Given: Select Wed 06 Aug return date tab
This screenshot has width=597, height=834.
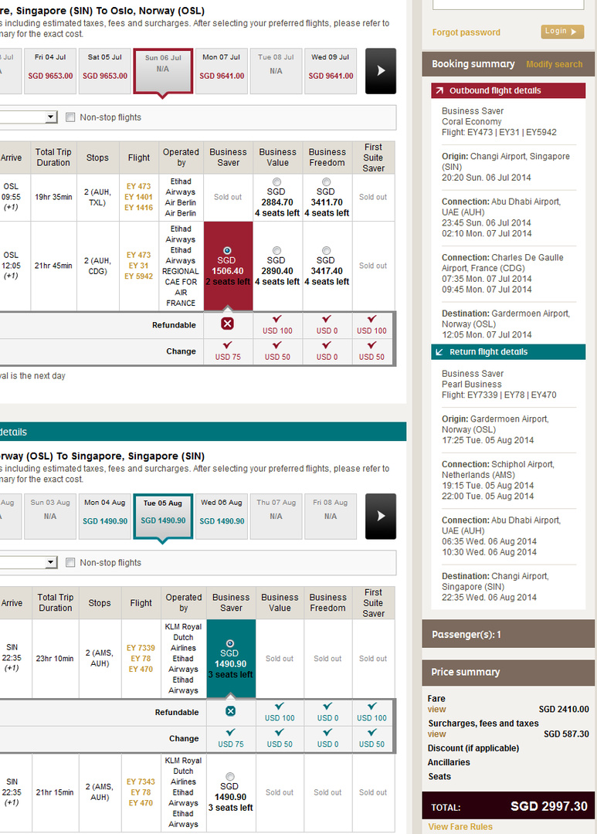Looking at the screenshot, I should click(x=222, y=512).
